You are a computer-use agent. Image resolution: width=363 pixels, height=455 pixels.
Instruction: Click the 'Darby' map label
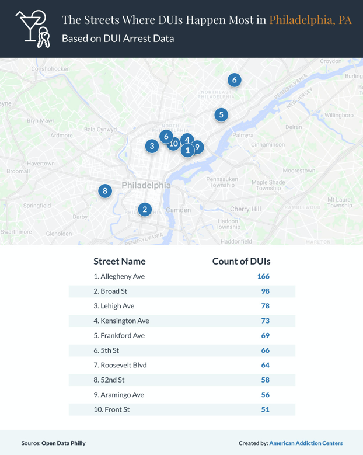(x=80, y=217)
